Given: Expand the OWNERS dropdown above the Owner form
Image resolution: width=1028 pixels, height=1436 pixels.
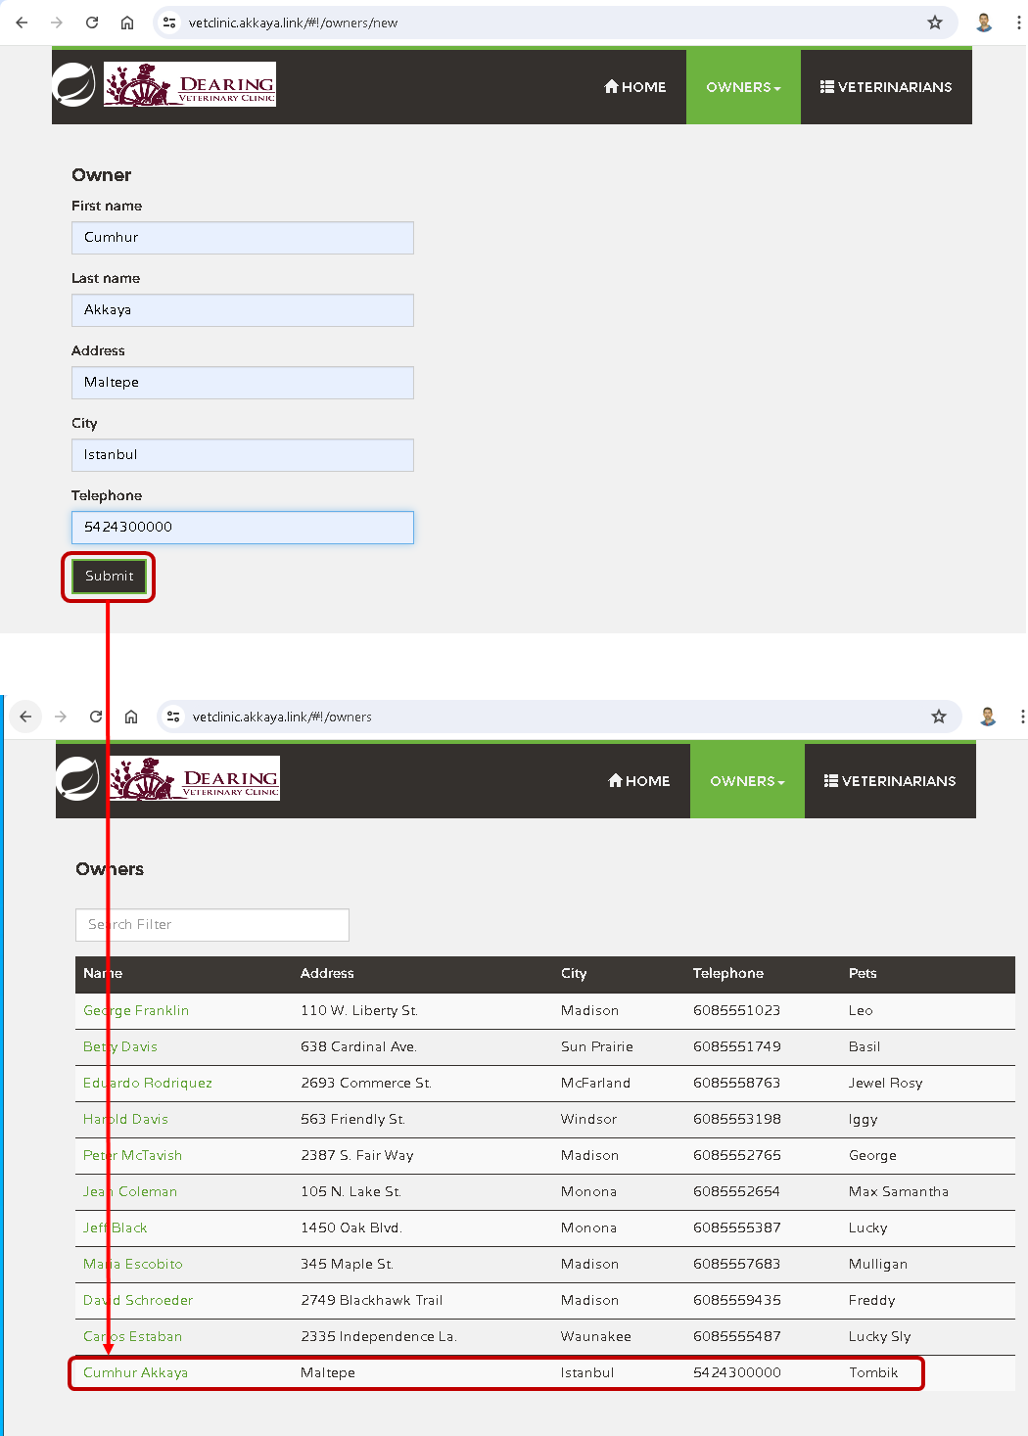Looking at the screenshot, I should click(743, 87).
